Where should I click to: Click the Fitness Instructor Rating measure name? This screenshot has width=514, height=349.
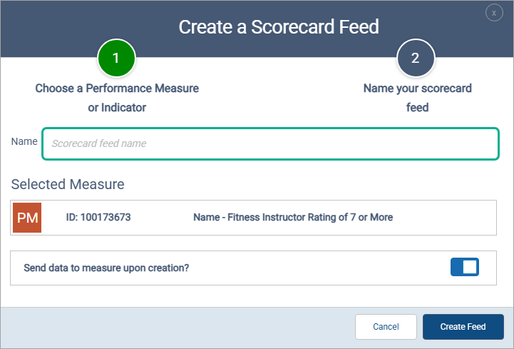292,218
